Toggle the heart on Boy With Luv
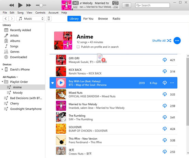Viewport: 189px width, 158px height. pos(53,83)
